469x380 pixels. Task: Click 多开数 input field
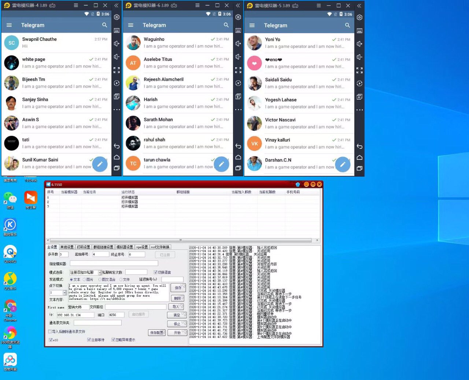click(64, 254)
